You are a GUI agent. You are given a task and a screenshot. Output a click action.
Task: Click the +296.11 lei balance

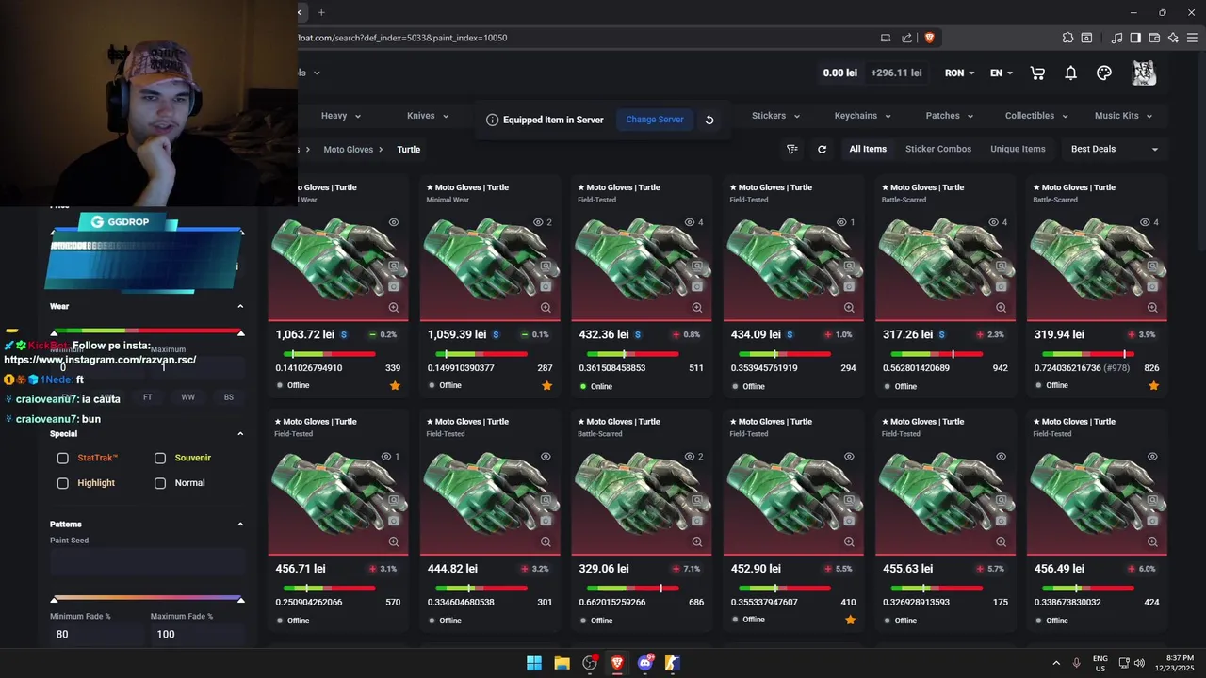point(896,73)
